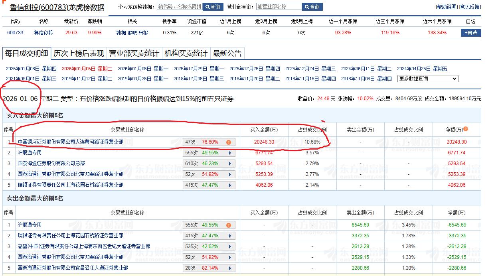The image size is (498, 276).
Task: Click the orange help icon beside 净额(万) header
Action: pos(466,129)
